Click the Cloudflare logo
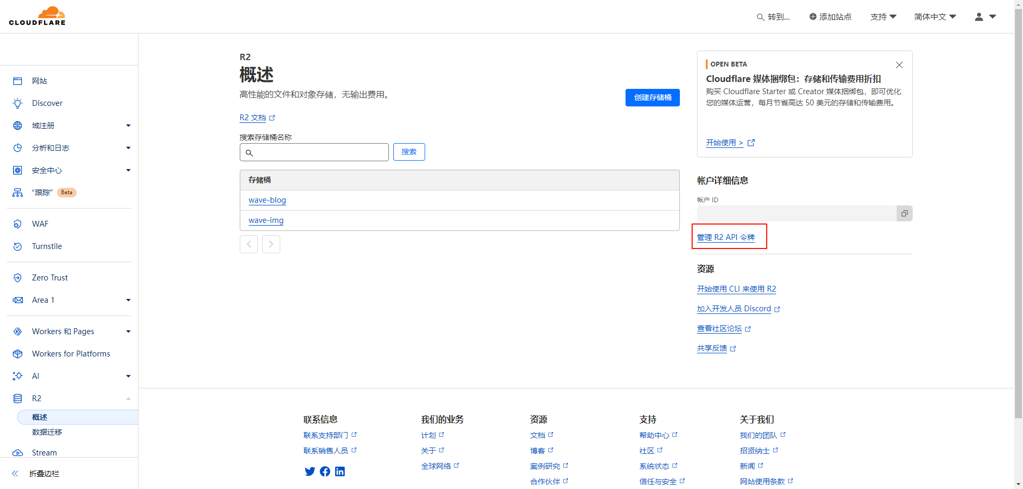The width and height of the screenshot is (1023, 489). coord(37,16)
